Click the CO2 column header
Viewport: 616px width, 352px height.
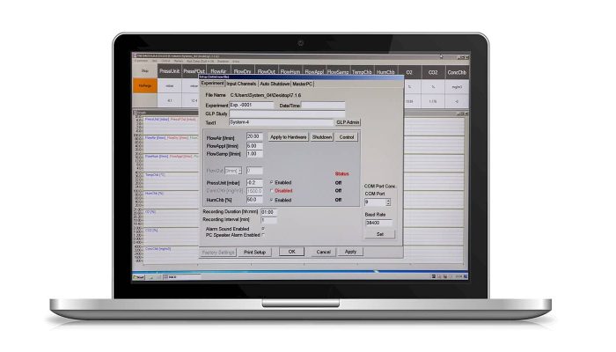433,72
